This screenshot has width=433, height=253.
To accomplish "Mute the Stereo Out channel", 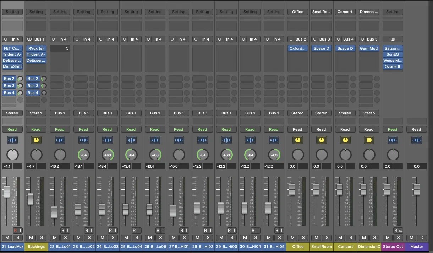I will pyautogui.click(x=388, y=238).
